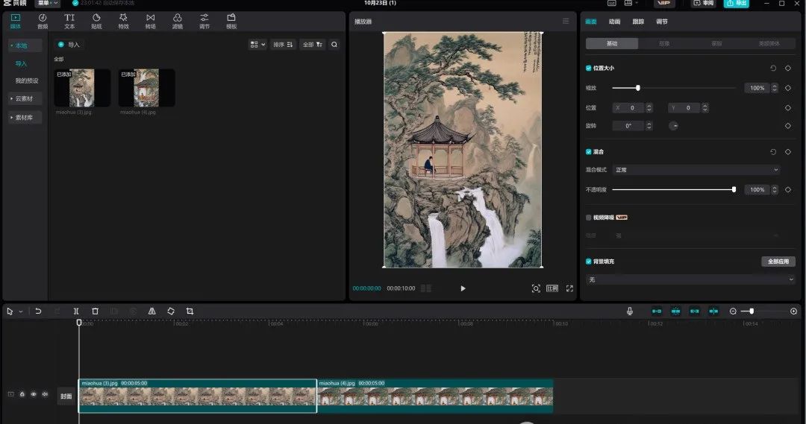Open the 模板 (Templates) tab
Screen dimensions: 806x424
pos(231,21)
